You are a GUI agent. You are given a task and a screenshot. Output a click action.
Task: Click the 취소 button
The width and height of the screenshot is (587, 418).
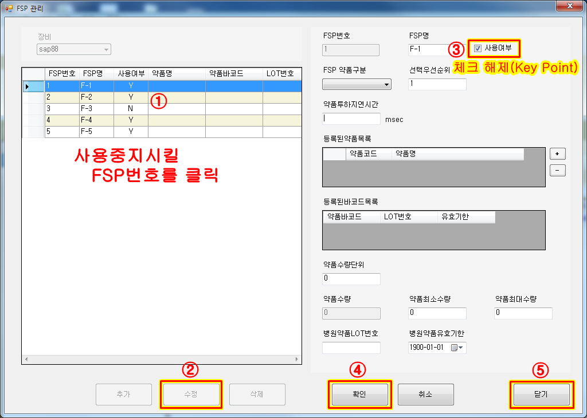point(425,395)
